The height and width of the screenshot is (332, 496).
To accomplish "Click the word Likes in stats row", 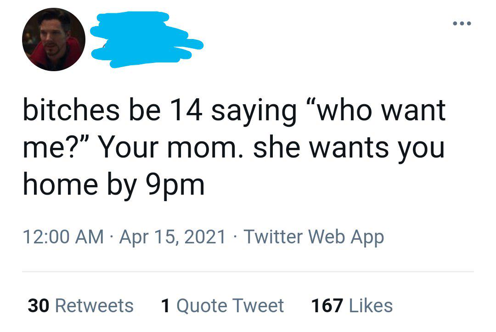I will point(371,305).
